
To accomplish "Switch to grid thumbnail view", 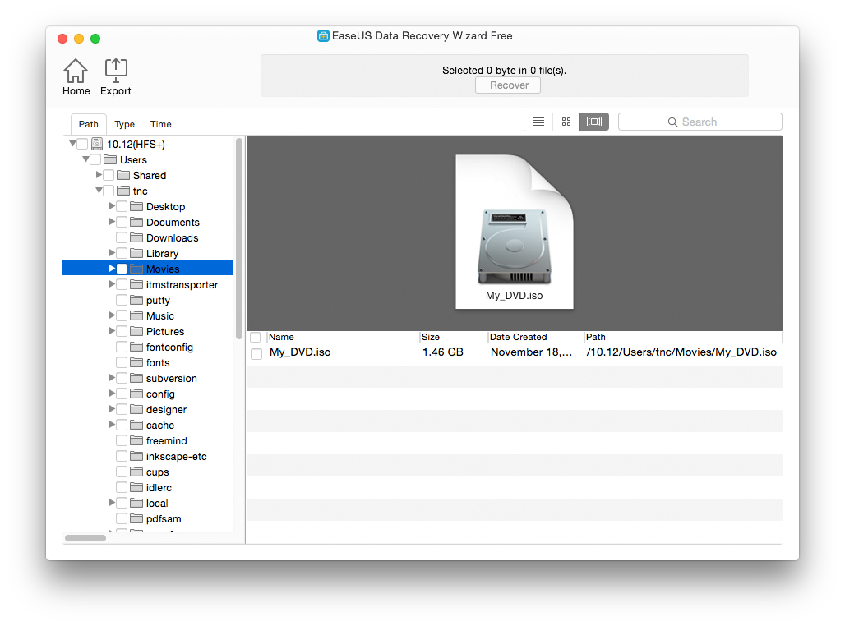I will tap(566, 122).
